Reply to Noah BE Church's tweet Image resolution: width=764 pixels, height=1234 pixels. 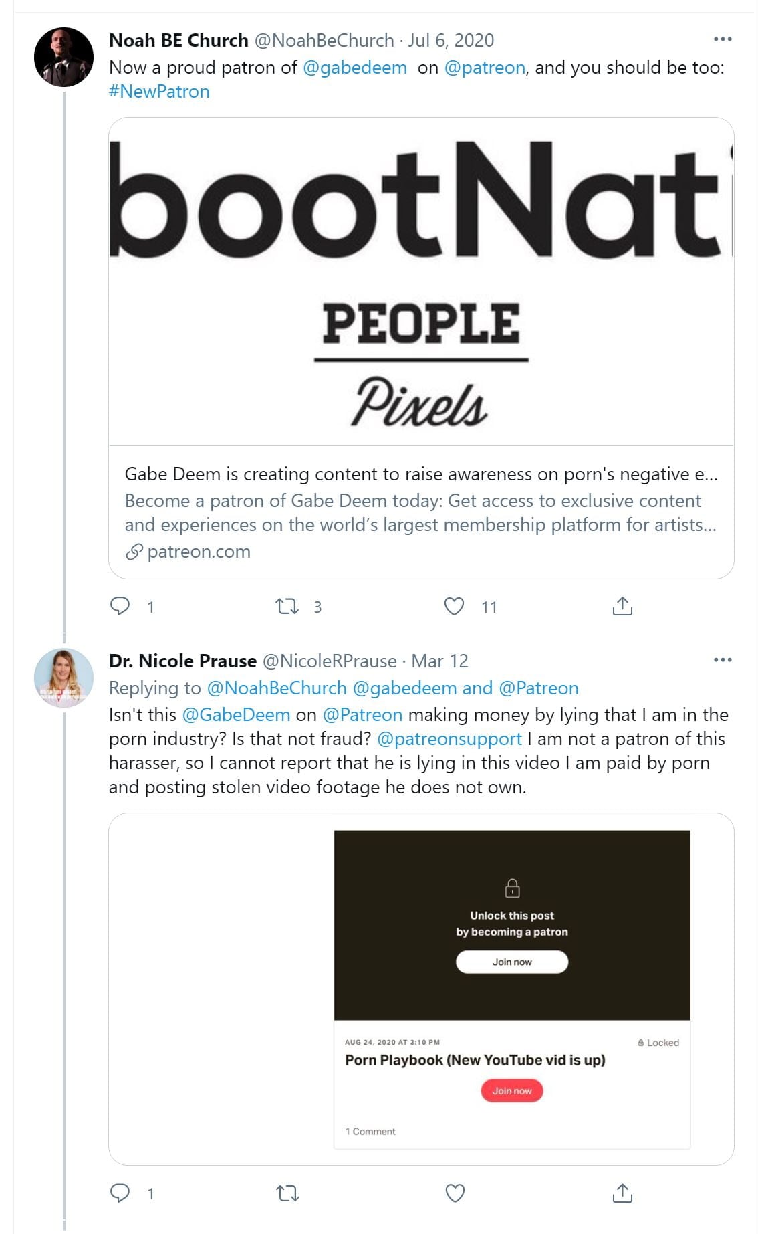click(x=120, y=606)
